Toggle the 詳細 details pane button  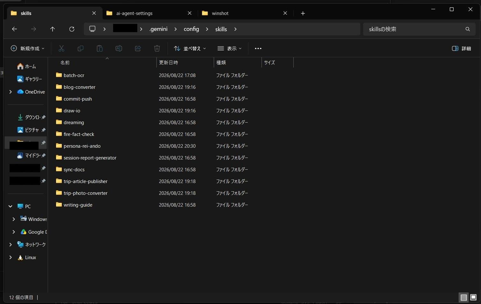(x=461, y=48)
